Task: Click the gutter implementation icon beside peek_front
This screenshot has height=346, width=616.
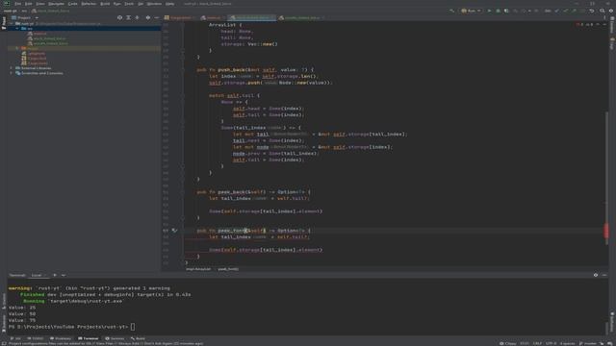Action: pos(174,231)
